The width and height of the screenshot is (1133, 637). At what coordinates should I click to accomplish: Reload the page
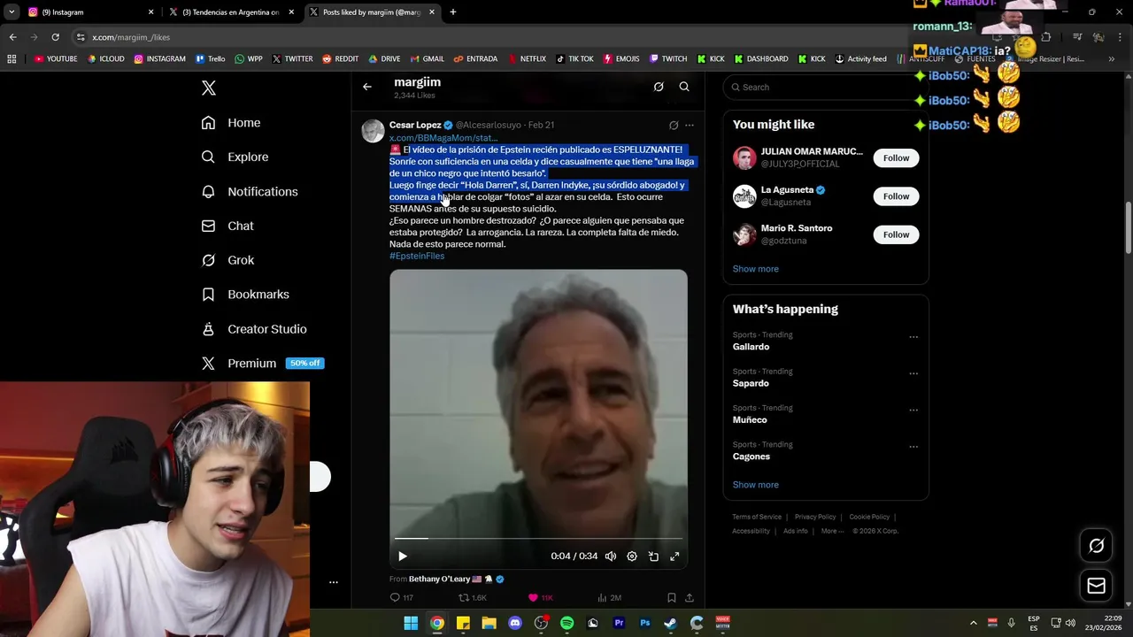[55, 37]
